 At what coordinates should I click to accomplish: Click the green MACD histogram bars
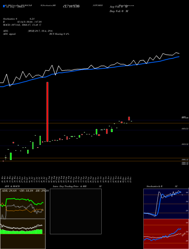(x=22, y=232)
